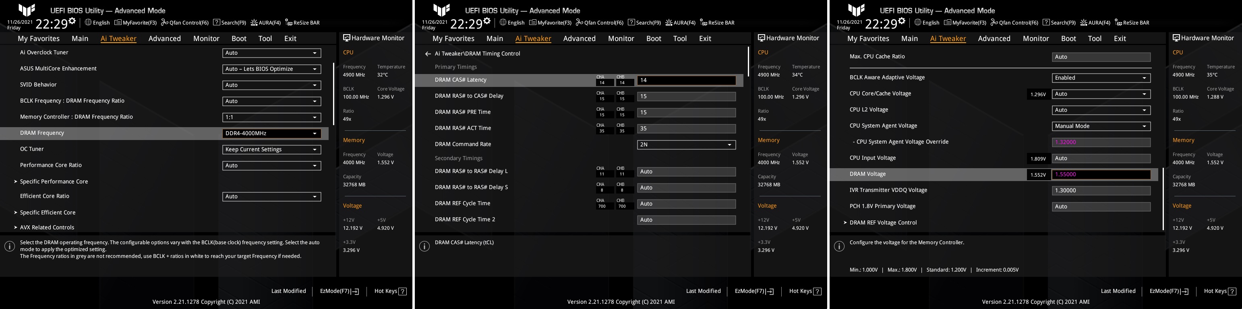Click EzMode(F7) in the left panel

tap(339, 291)
